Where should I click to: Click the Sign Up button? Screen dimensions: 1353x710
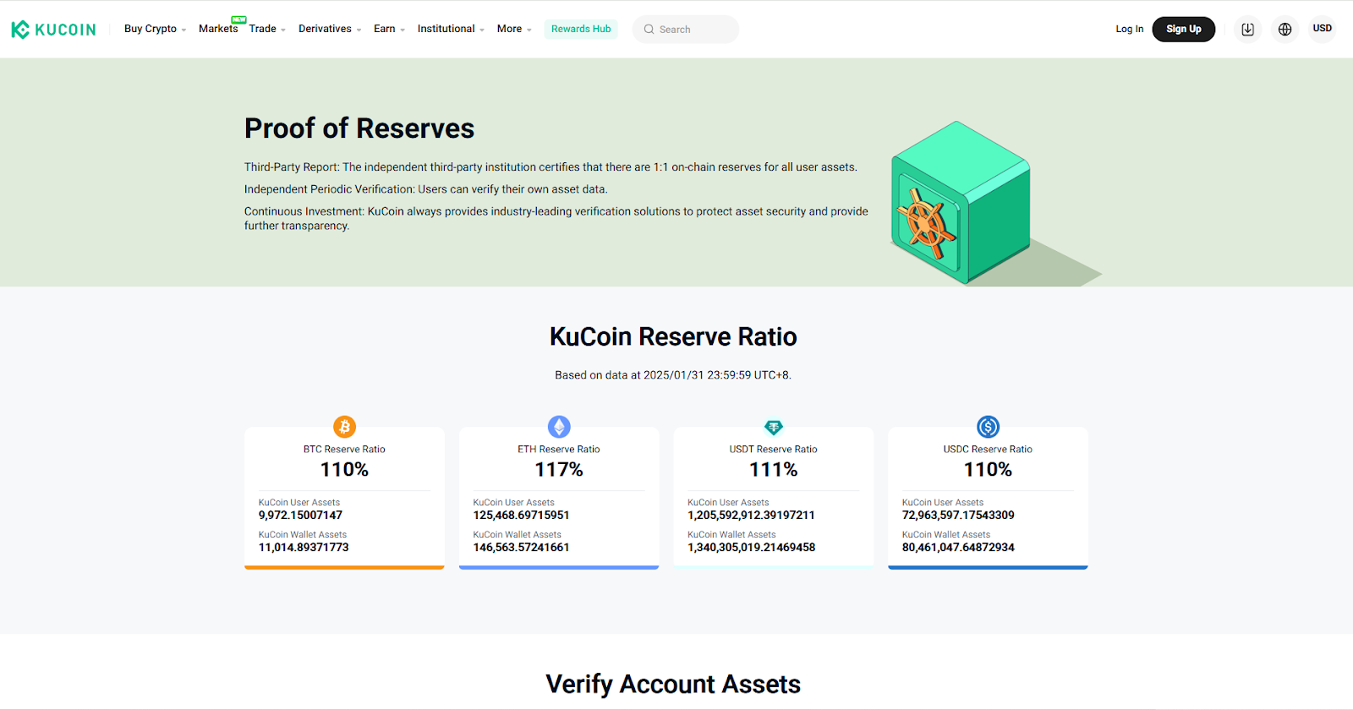pos(1183,29)
